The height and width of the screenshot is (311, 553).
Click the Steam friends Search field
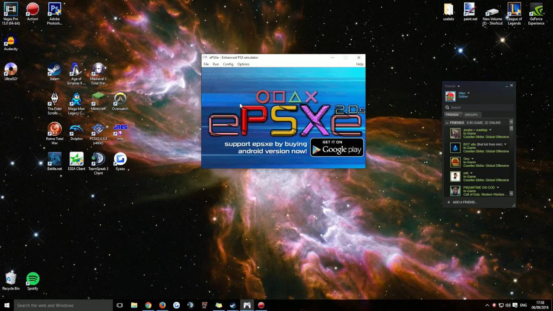[479, 107]
